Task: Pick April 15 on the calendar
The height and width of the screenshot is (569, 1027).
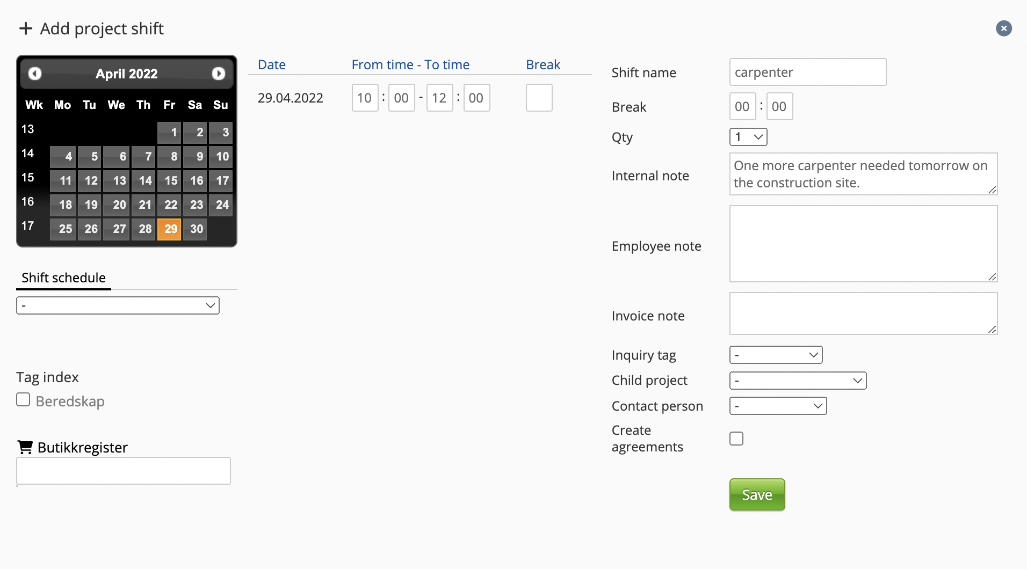Action: pos(170,181)
